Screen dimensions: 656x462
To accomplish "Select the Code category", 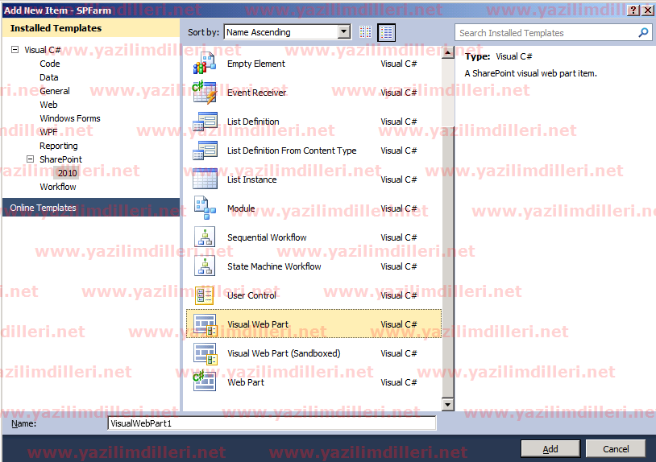I will 50,64.
